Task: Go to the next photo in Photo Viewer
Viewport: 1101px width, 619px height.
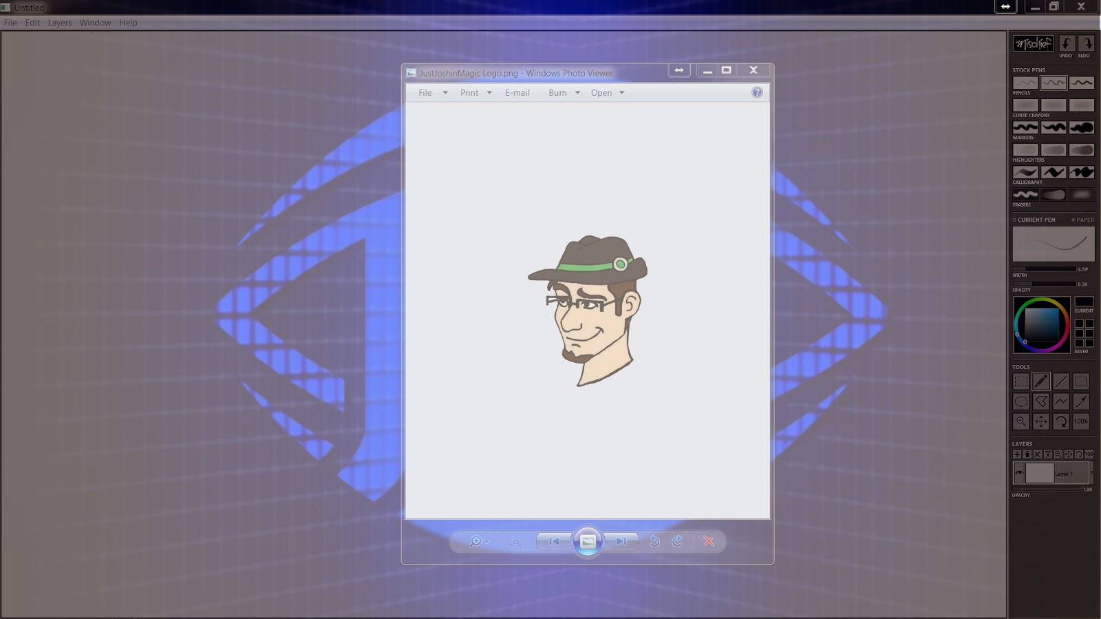Action: pyautogui.click(x=621, y=542)
